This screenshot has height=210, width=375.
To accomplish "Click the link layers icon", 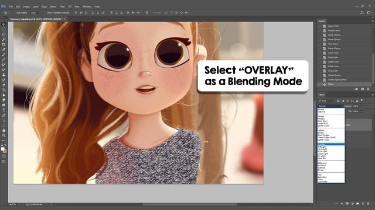I will [x=336, y=204].
